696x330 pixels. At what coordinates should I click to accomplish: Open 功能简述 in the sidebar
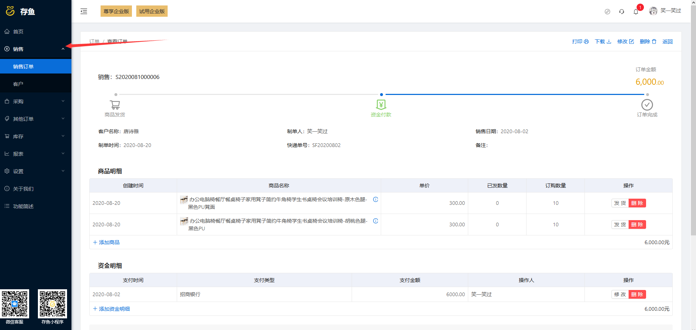point(36,206)
